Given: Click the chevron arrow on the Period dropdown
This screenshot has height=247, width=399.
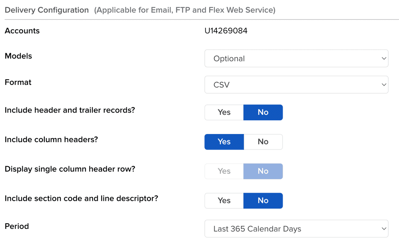Looking at the screenshot, I should [x=383, y=229].
